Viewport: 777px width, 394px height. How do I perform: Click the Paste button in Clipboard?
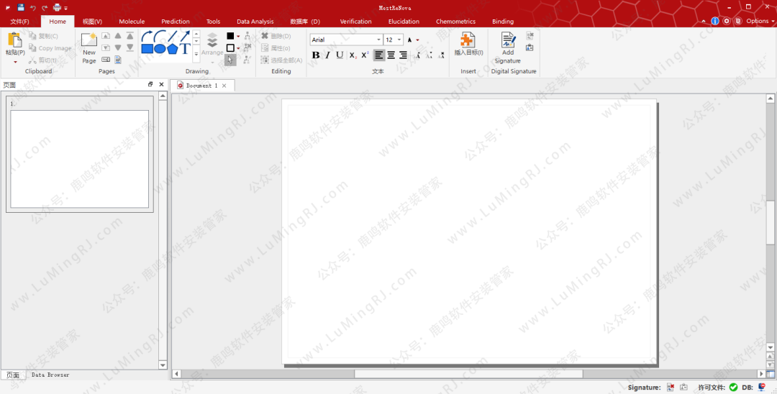[14, 45]
